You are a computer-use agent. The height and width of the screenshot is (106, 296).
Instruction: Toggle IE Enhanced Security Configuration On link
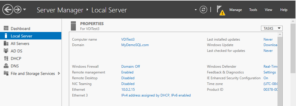(266, 78)
